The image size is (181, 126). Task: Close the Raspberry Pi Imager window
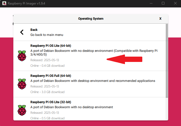click(175, 3)
